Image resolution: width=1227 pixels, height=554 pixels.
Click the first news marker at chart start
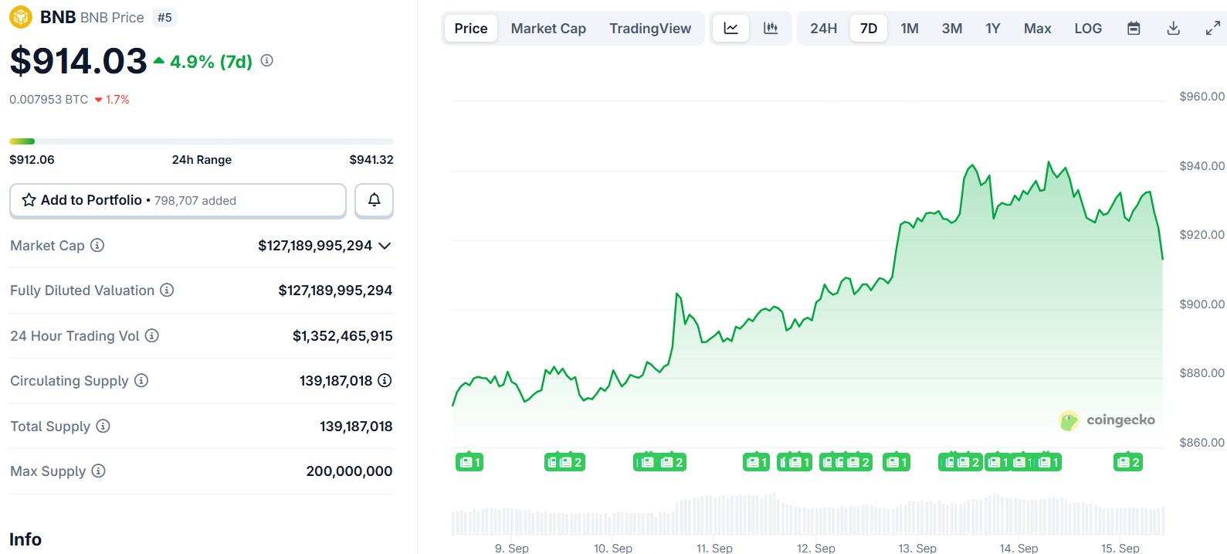(x=469, y=462)
